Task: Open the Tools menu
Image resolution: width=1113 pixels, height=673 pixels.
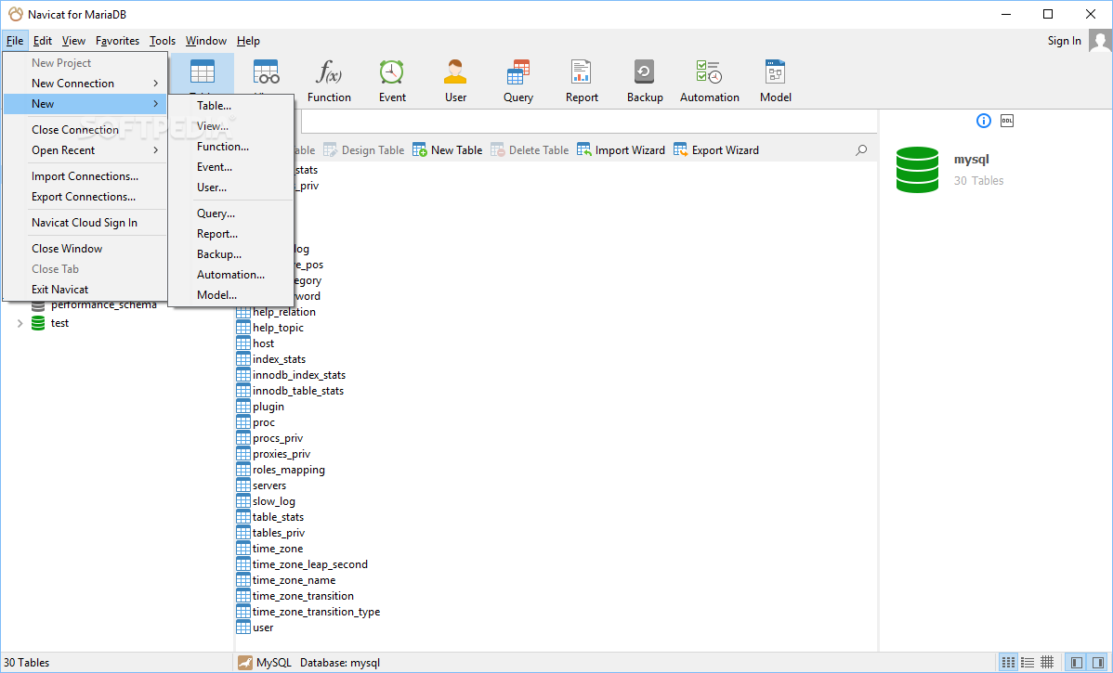Action: click(x=163, y=41)
